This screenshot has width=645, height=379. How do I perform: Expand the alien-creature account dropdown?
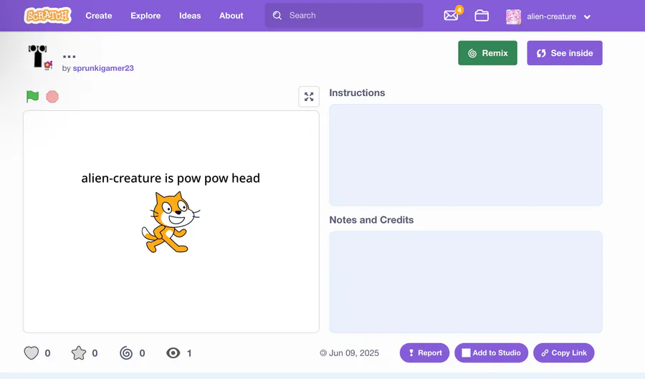tap(587, 17)
